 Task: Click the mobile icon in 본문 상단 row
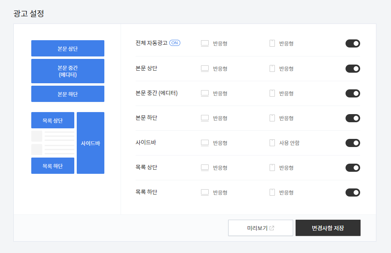click(272, 68)
